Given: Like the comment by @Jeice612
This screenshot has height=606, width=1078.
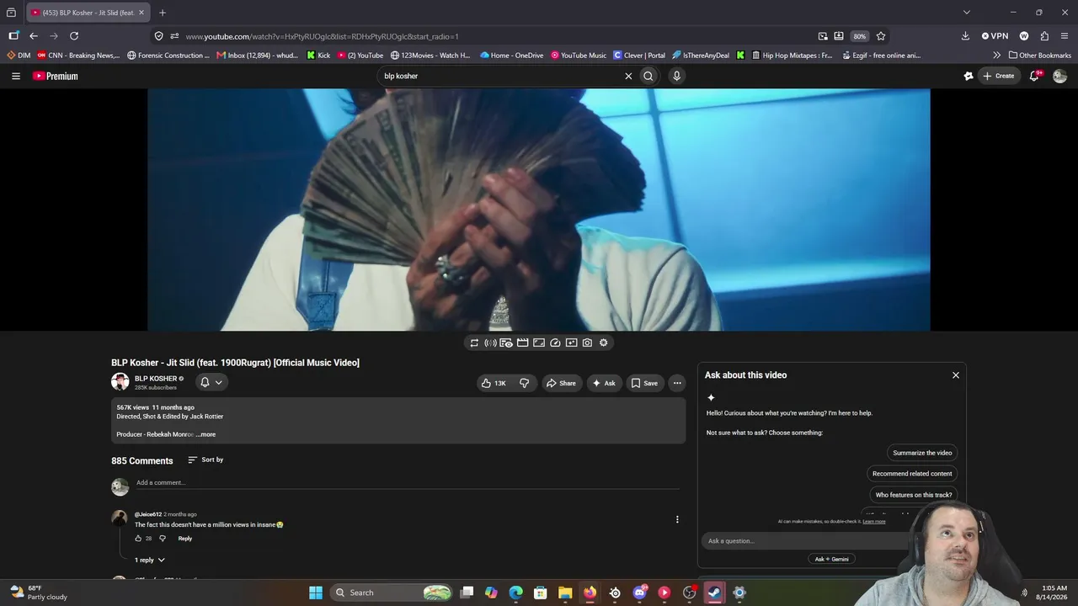Looking at the screenshot, I should [x=139, y=539].
